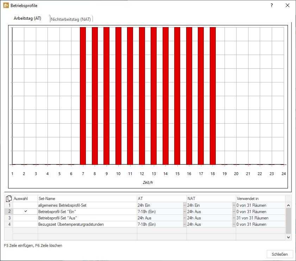Open the NAT ellipsis button for Betriebsprofil-Set "Aus"
The image size is (296, 261).
[x=234, y=218]
